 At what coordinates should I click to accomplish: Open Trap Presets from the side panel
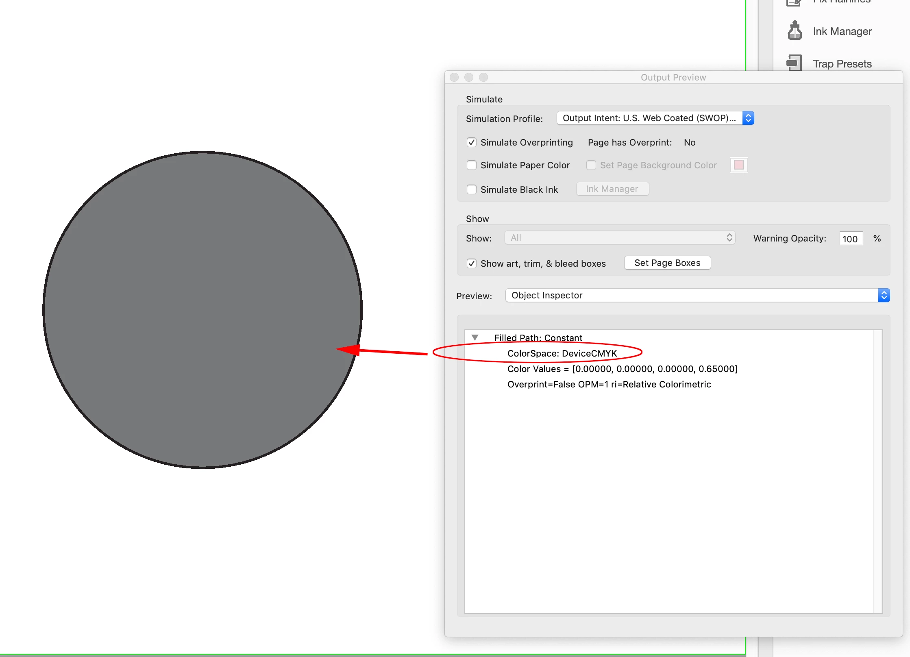click(842, 64)
